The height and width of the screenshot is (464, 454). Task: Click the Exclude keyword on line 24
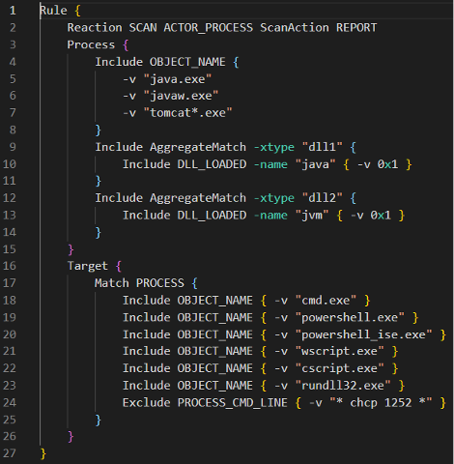pyautogui.click(x=147, y=403)
